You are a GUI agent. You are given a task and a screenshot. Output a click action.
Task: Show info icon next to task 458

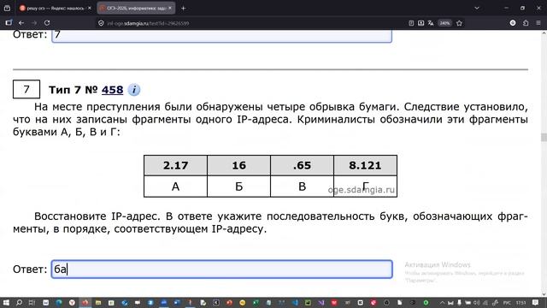click(x=134, y=90)
